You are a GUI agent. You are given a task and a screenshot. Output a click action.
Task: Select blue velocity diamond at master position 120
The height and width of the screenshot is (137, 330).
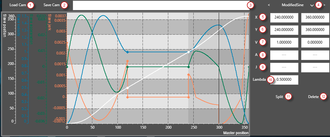[128, 52]
